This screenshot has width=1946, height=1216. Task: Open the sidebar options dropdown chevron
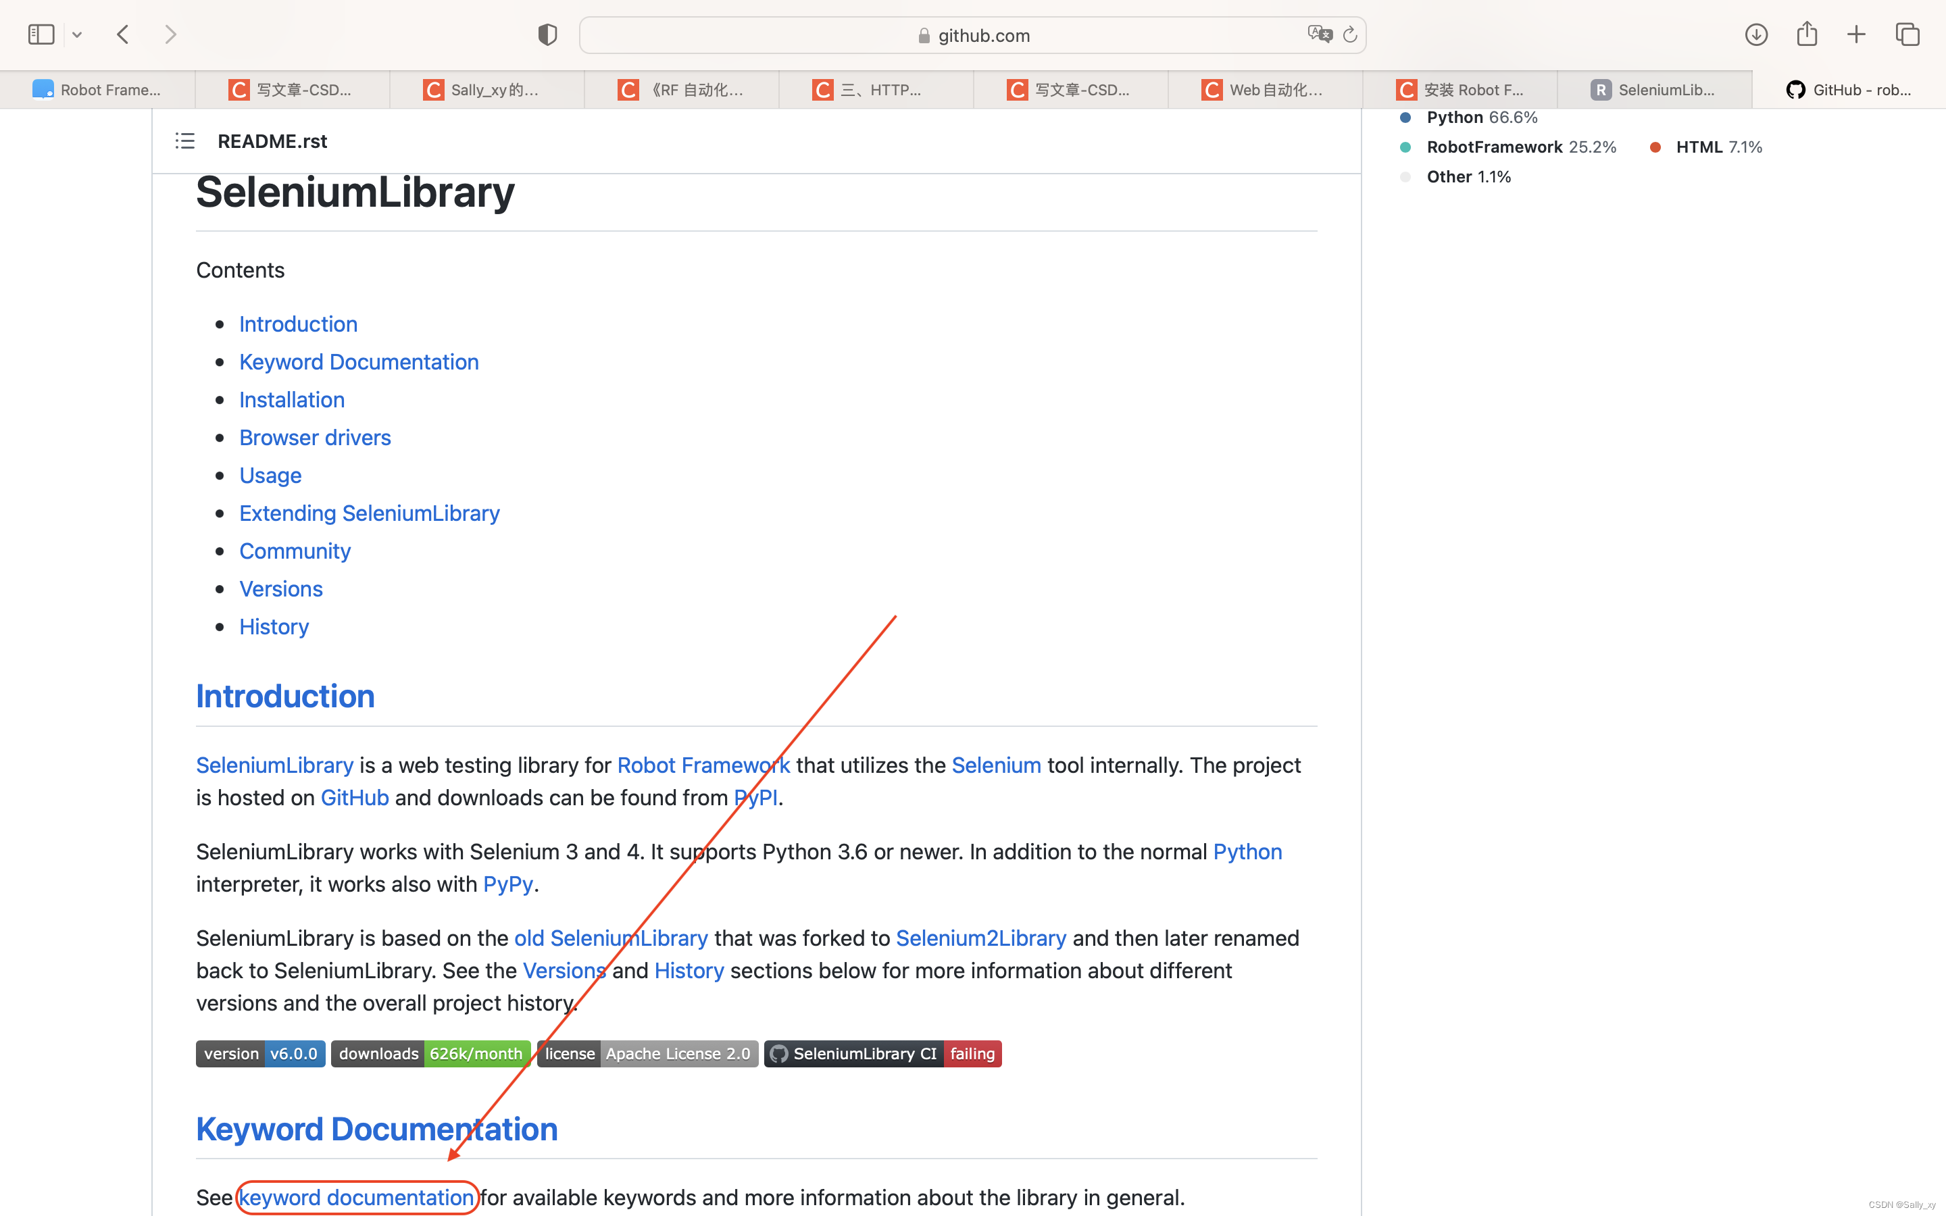(77, 34)
